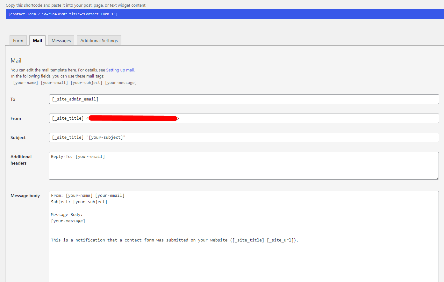Select the Mail tab
The width and height of the screenshot is (444, 282).
coord(37,40)
